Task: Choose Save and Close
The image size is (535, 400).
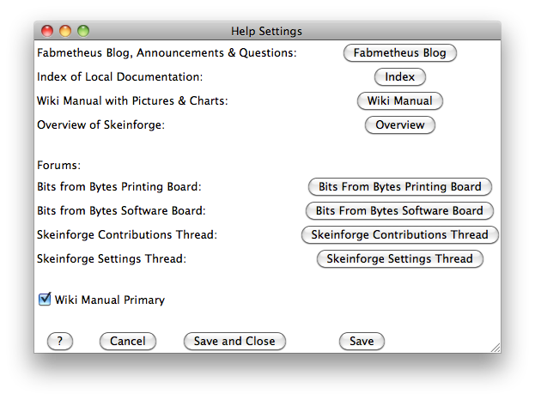Action: (x=234, y=341)
